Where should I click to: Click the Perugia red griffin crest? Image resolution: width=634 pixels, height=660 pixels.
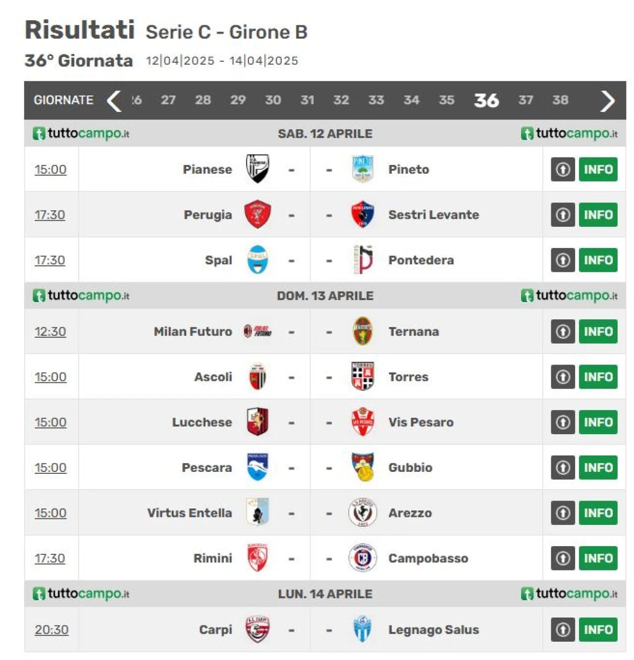click(258, 214)
